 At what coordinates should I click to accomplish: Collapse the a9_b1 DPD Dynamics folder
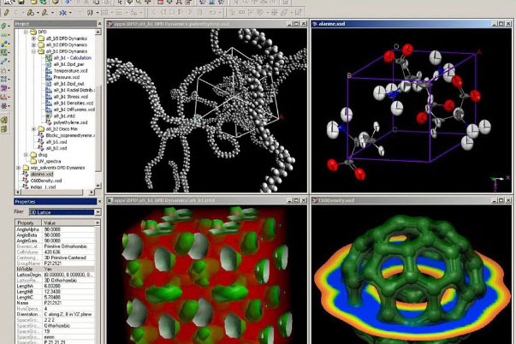click(x=33, y=51)
